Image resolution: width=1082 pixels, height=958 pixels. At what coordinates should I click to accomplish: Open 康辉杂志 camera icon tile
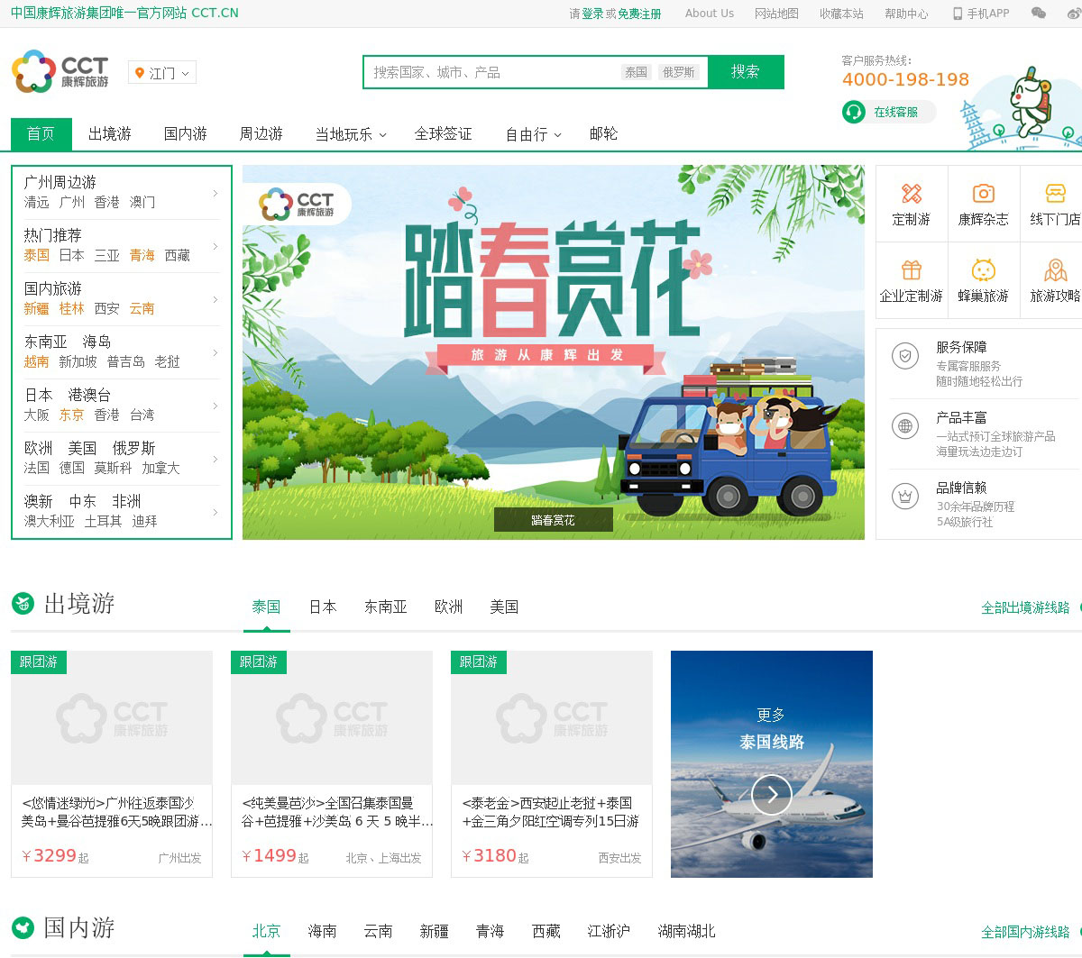[984, 204]
